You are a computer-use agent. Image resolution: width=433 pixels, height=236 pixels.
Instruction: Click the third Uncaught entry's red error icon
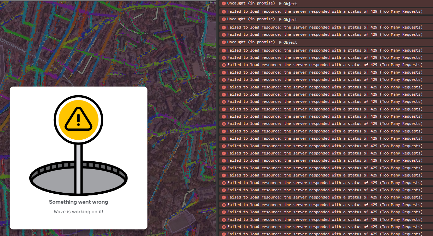click(224, 42)
